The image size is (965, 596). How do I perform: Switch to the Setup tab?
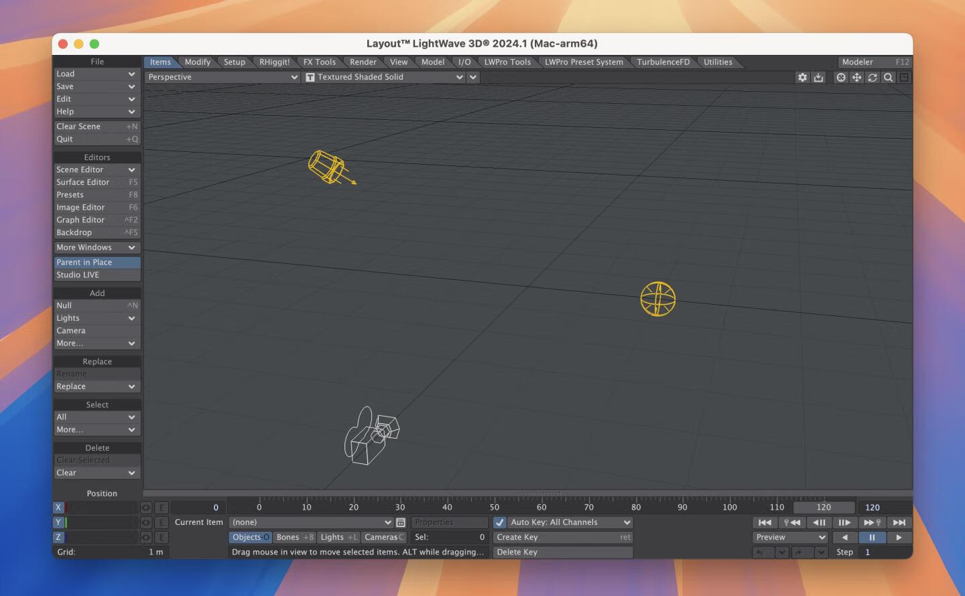click(235, 62)
